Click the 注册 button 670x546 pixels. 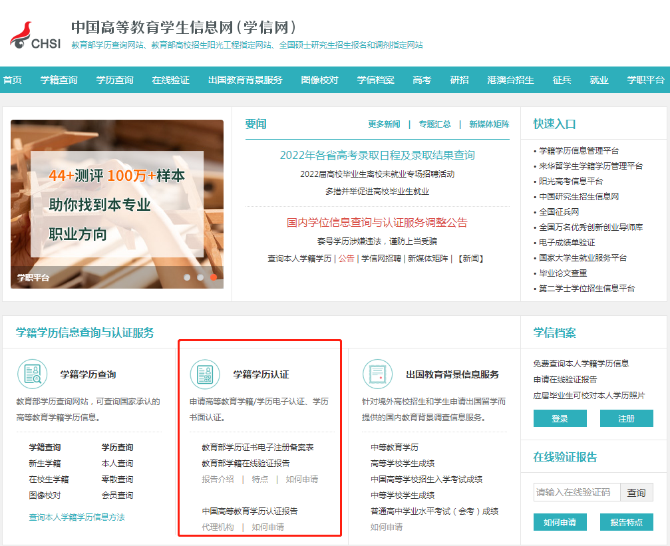626,418
